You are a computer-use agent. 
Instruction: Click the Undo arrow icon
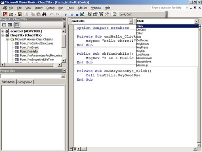point(52,14)
